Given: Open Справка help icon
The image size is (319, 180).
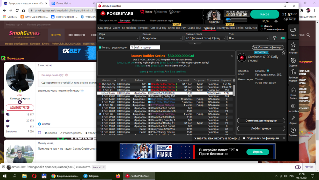Looking at the screenshot, I should coord(293,132).
